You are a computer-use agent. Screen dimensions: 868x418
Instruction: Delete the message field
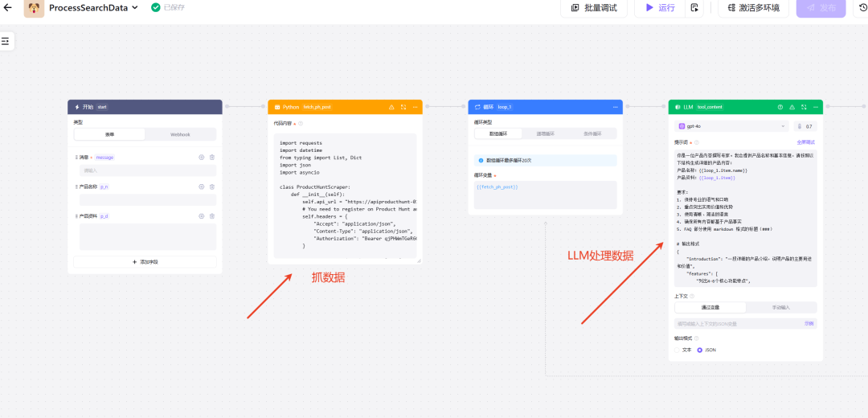pyautogui.click(x=212, y=158)
